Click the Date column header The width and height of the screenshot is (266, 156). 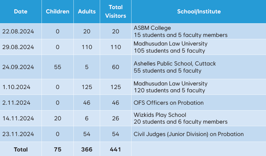[21, 12]
